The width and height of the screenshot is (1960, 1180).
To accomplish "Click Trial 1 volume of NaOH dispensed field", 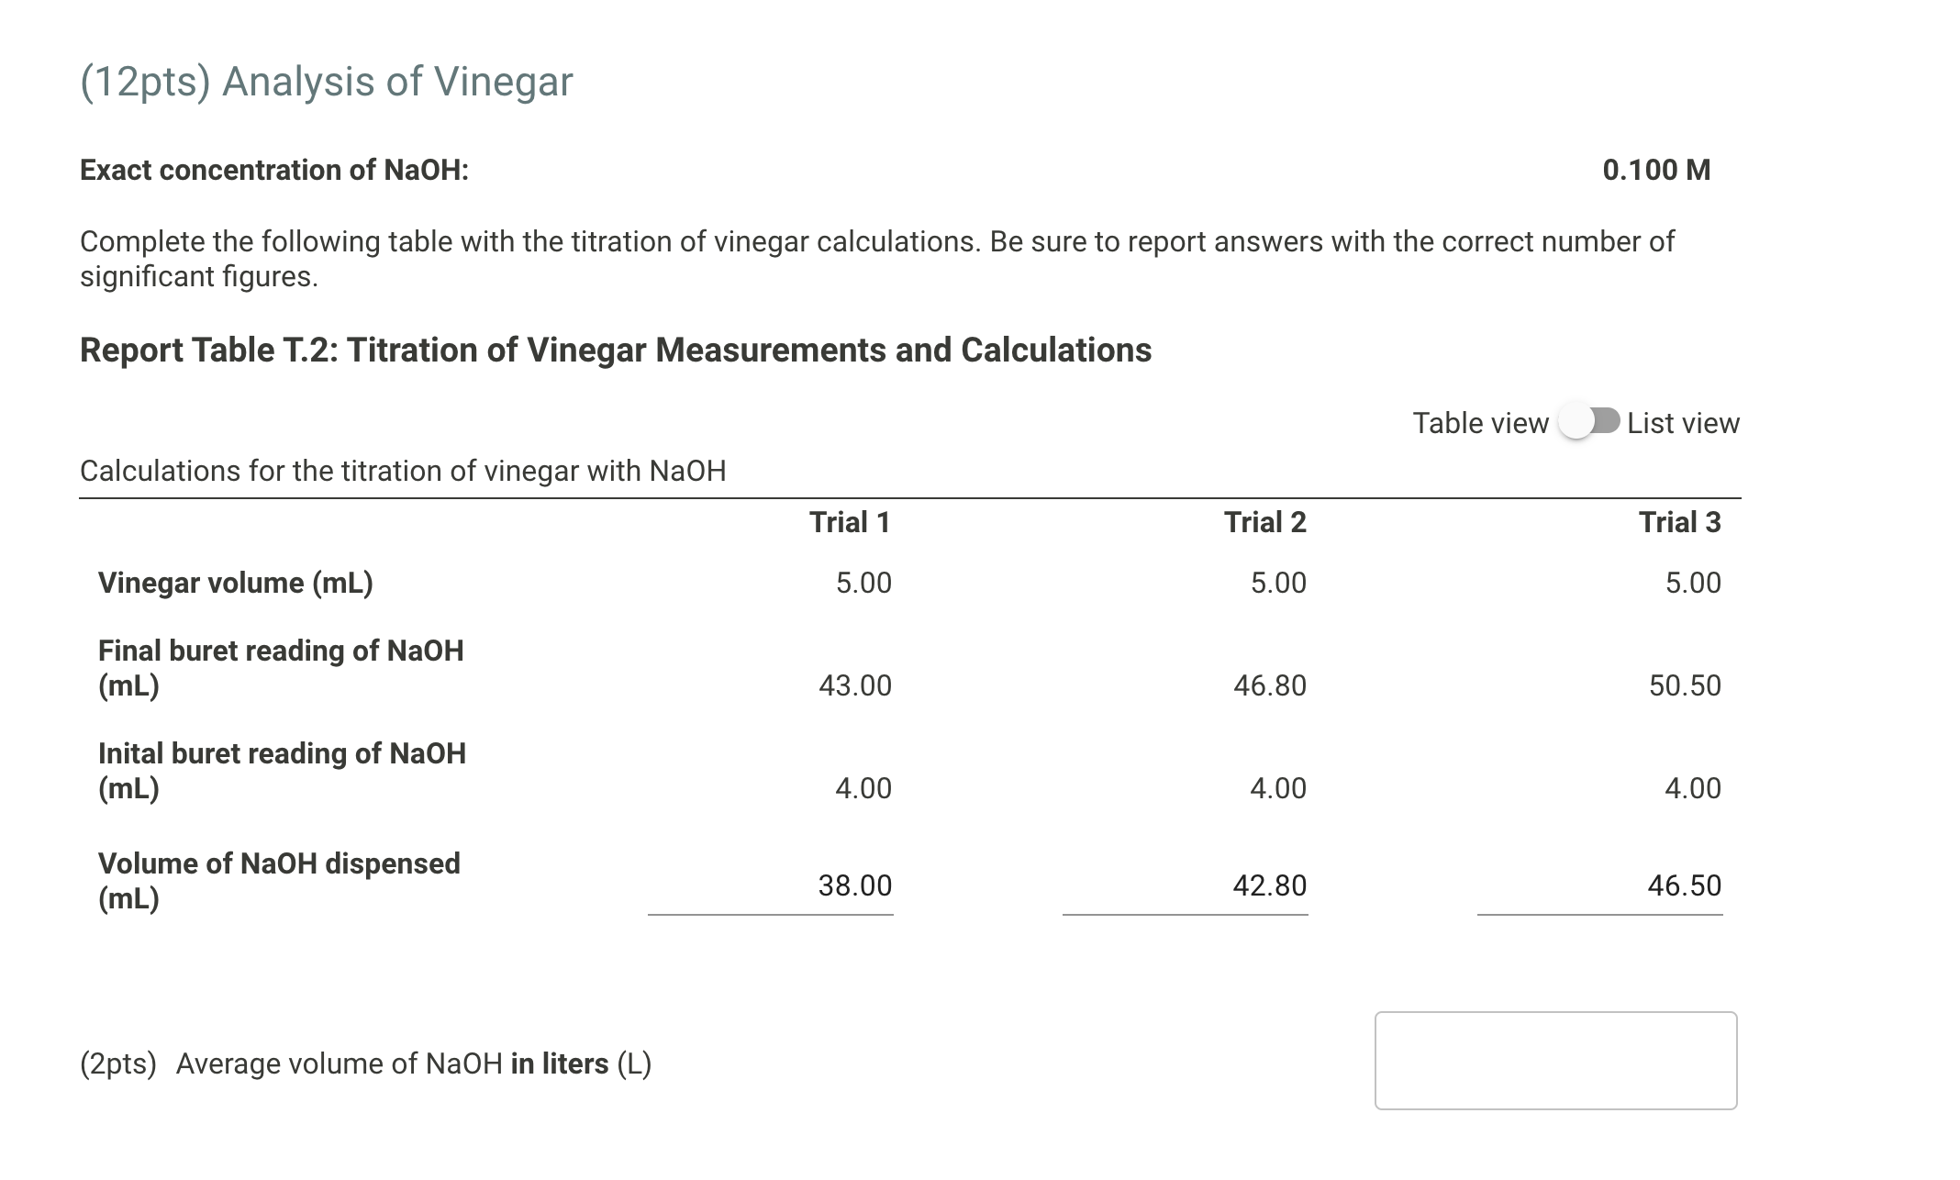I will [x=771, y=885].
